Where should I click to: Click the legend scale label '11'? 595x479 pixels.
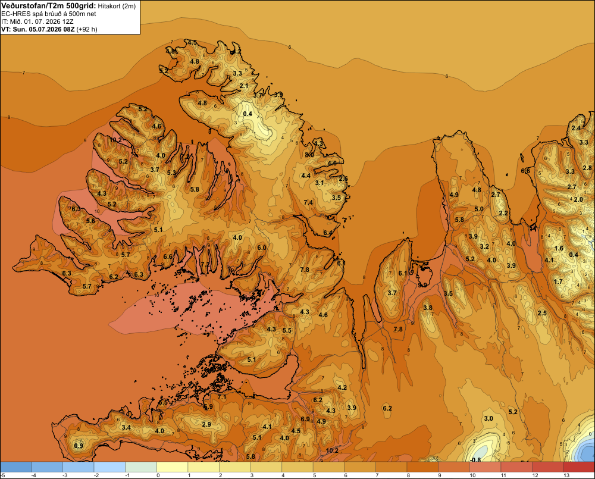(x=504, y=475)
